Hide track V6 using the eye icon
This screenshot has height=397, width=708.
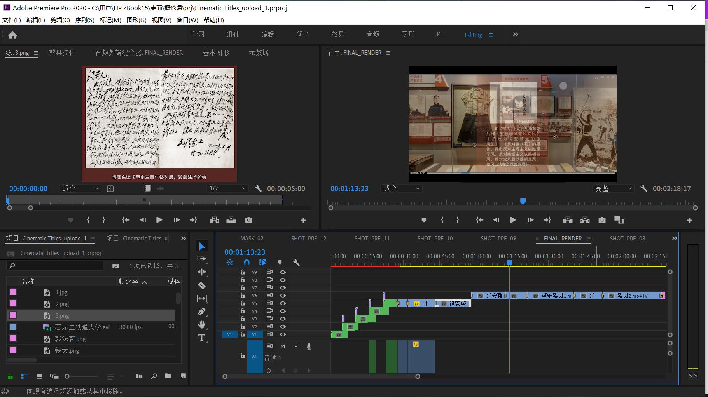pyautogui.click(x=283, y=296)
